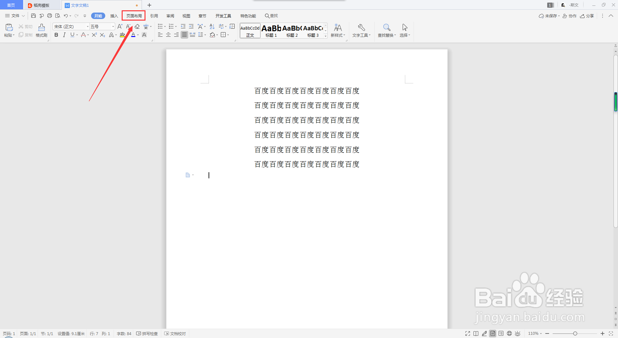Enter full screen mode from status bar
This screenshot has height=338, width=618.
coord(468,333)
